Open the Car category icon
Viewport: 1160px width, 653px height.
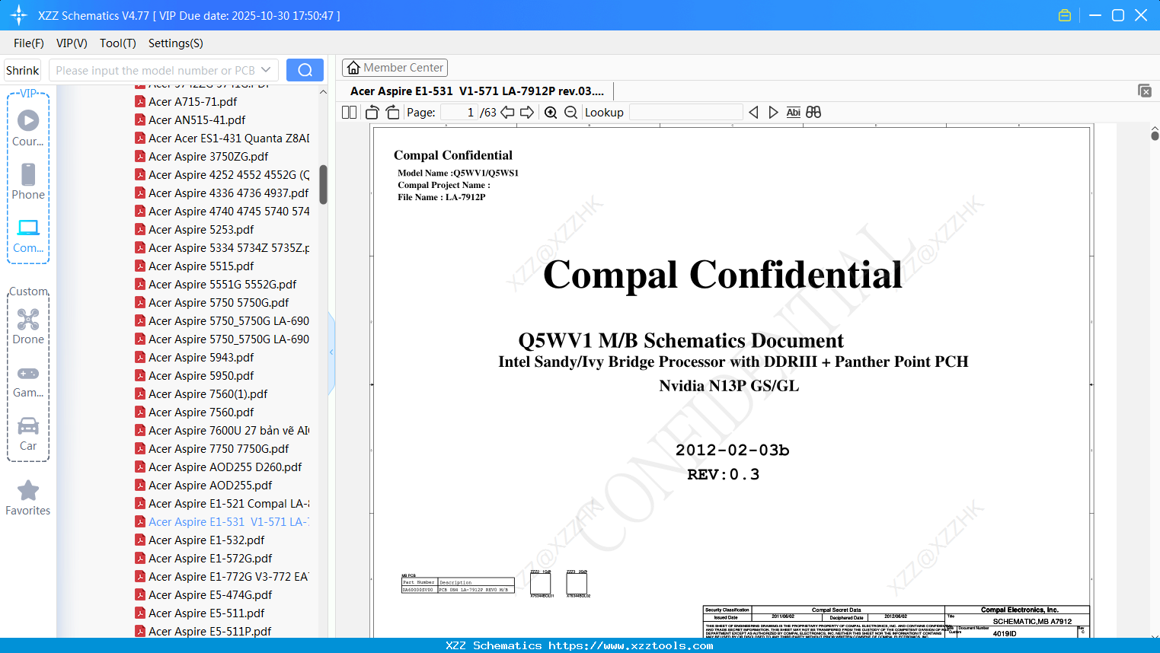click(x=28, y=425)
